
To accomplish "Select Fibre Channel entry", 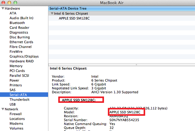I will point(20,47).
